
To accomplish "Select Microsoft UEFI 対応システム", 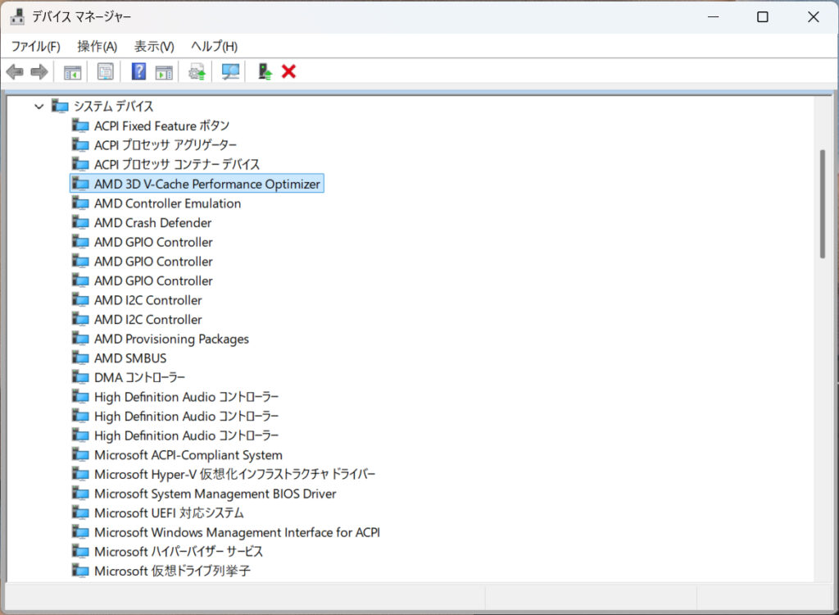I will tap(169, 513).
